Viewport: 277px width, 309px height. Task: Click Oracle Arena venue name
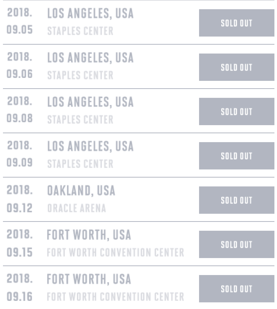click(x=76, y=208)
